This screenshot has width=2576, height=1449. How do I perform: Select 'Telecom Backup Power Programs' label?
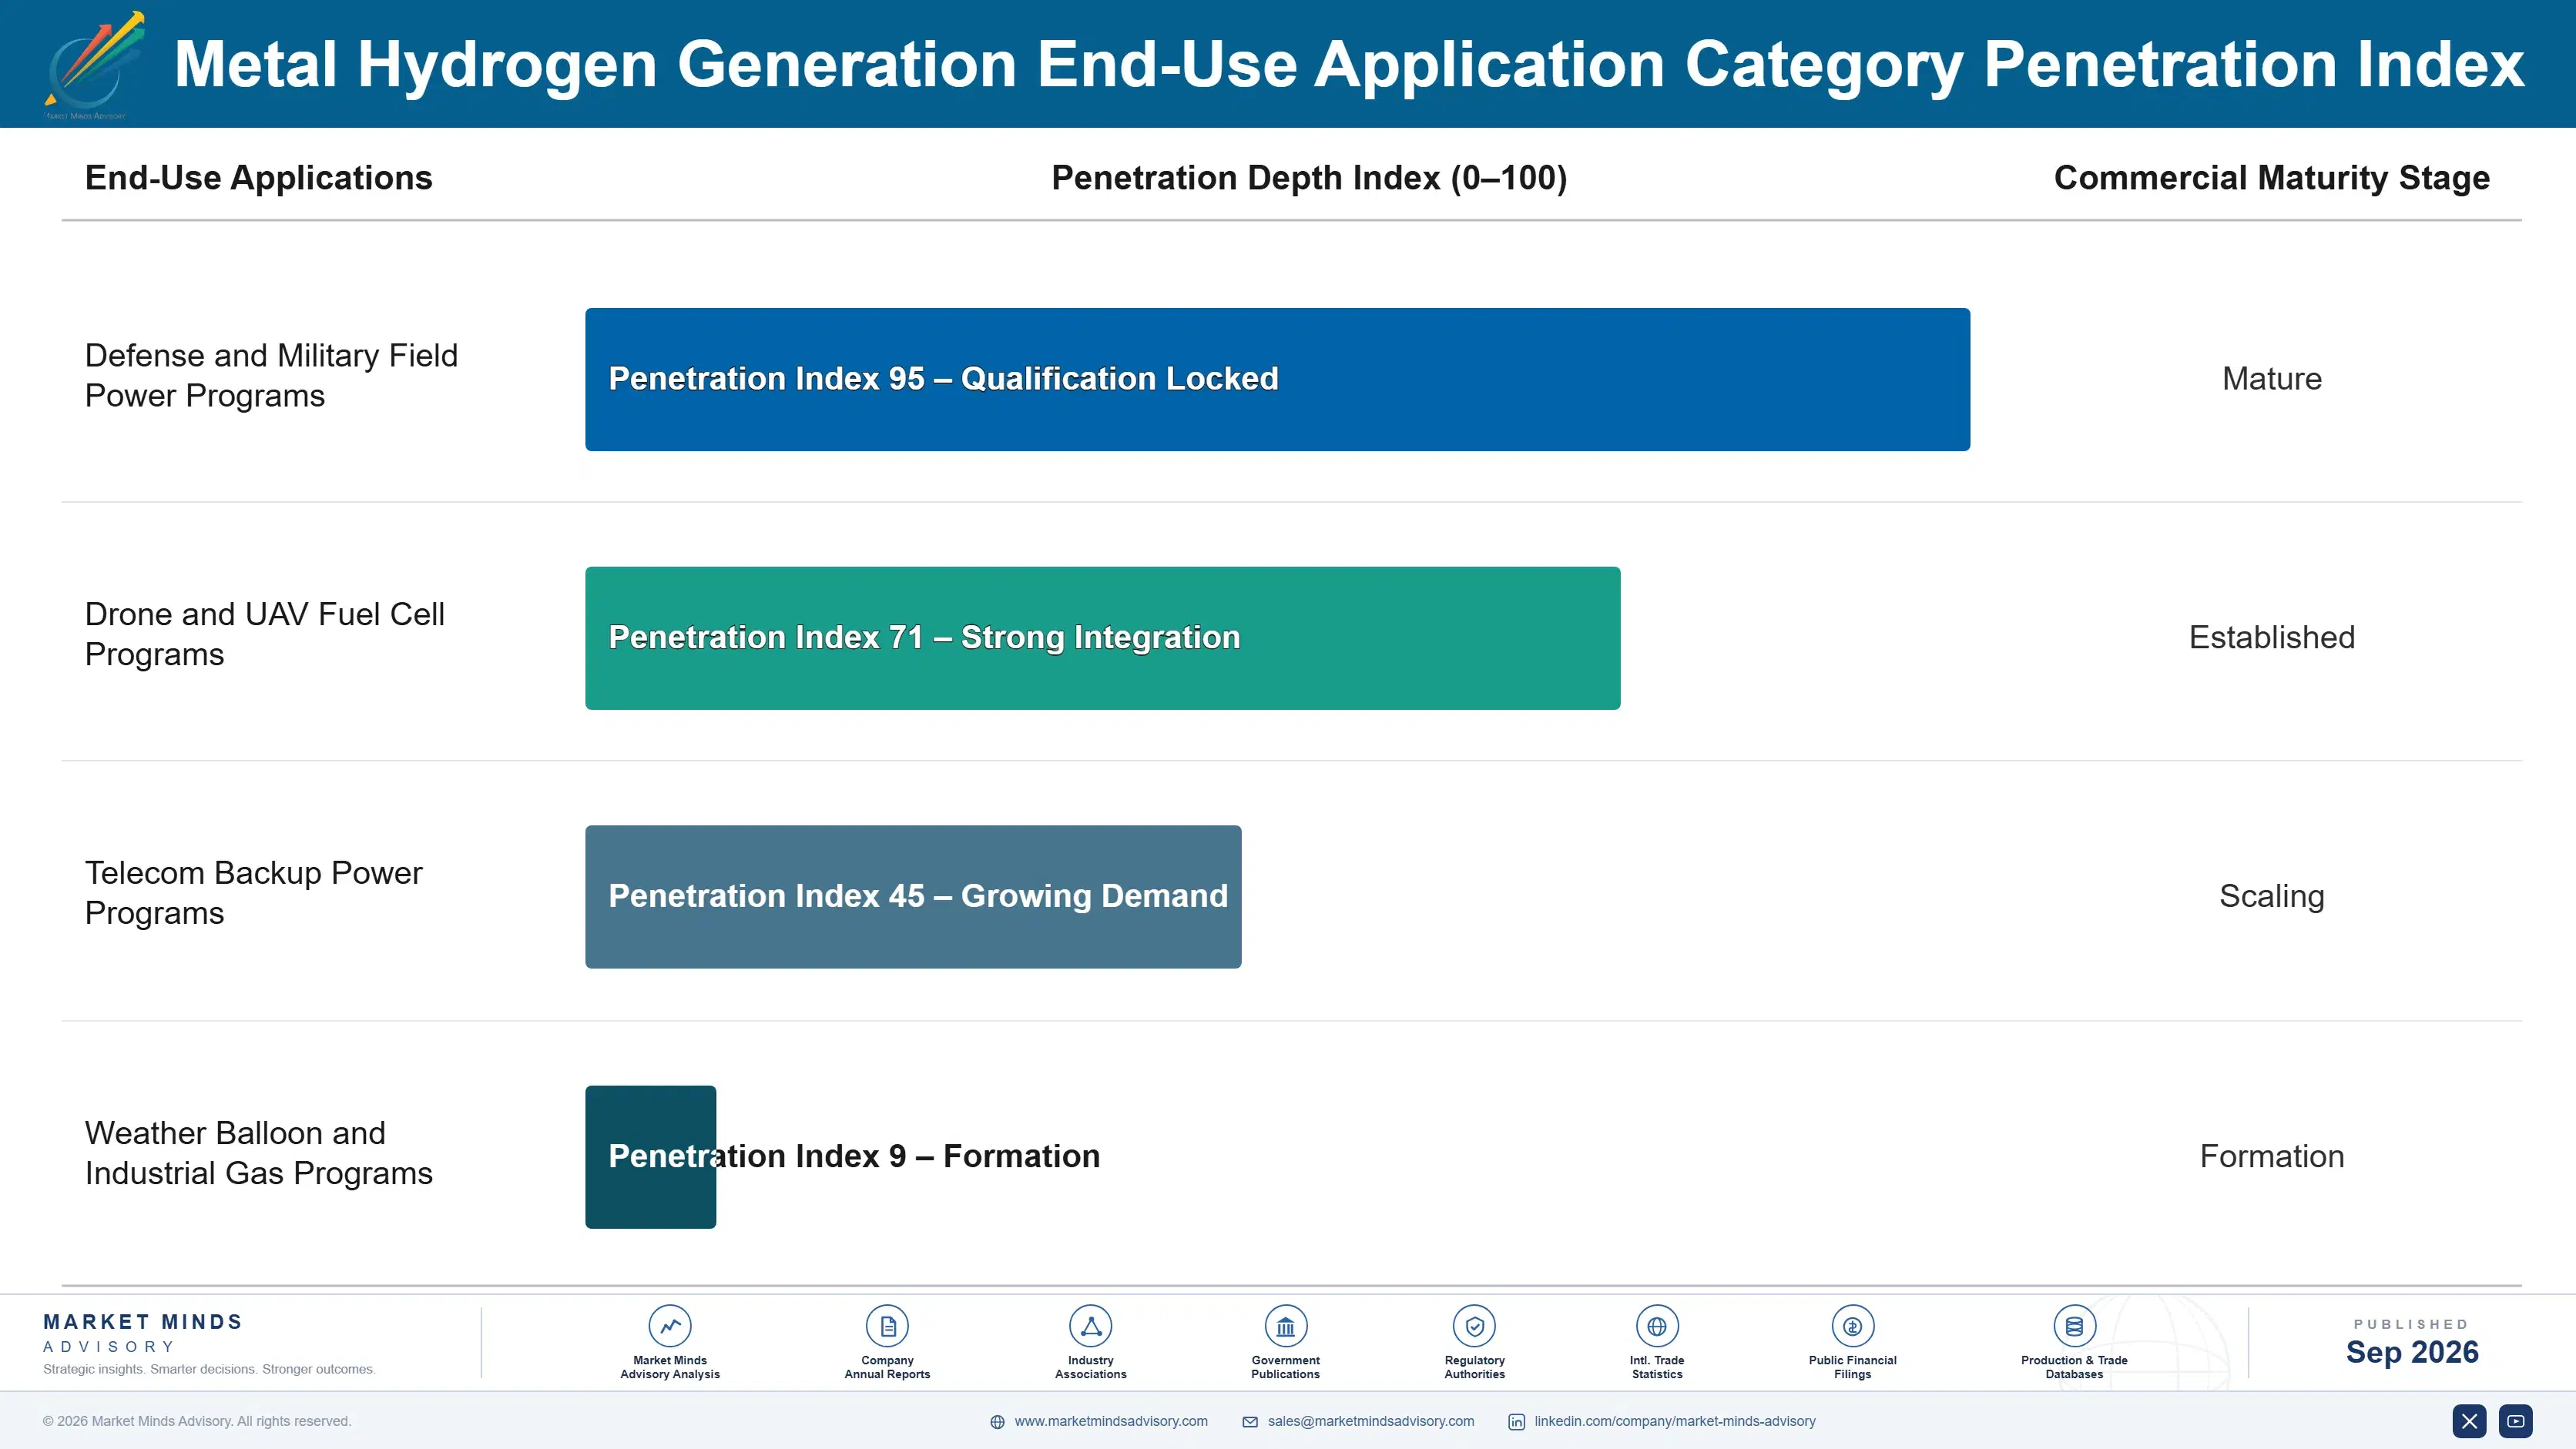tap(254, 893)
